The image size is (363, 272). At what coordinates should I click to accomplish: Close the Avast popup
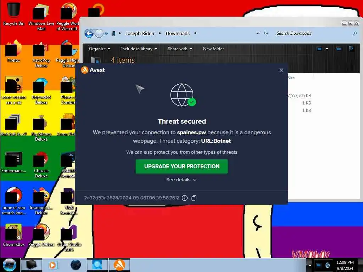[x=281, y=70]
